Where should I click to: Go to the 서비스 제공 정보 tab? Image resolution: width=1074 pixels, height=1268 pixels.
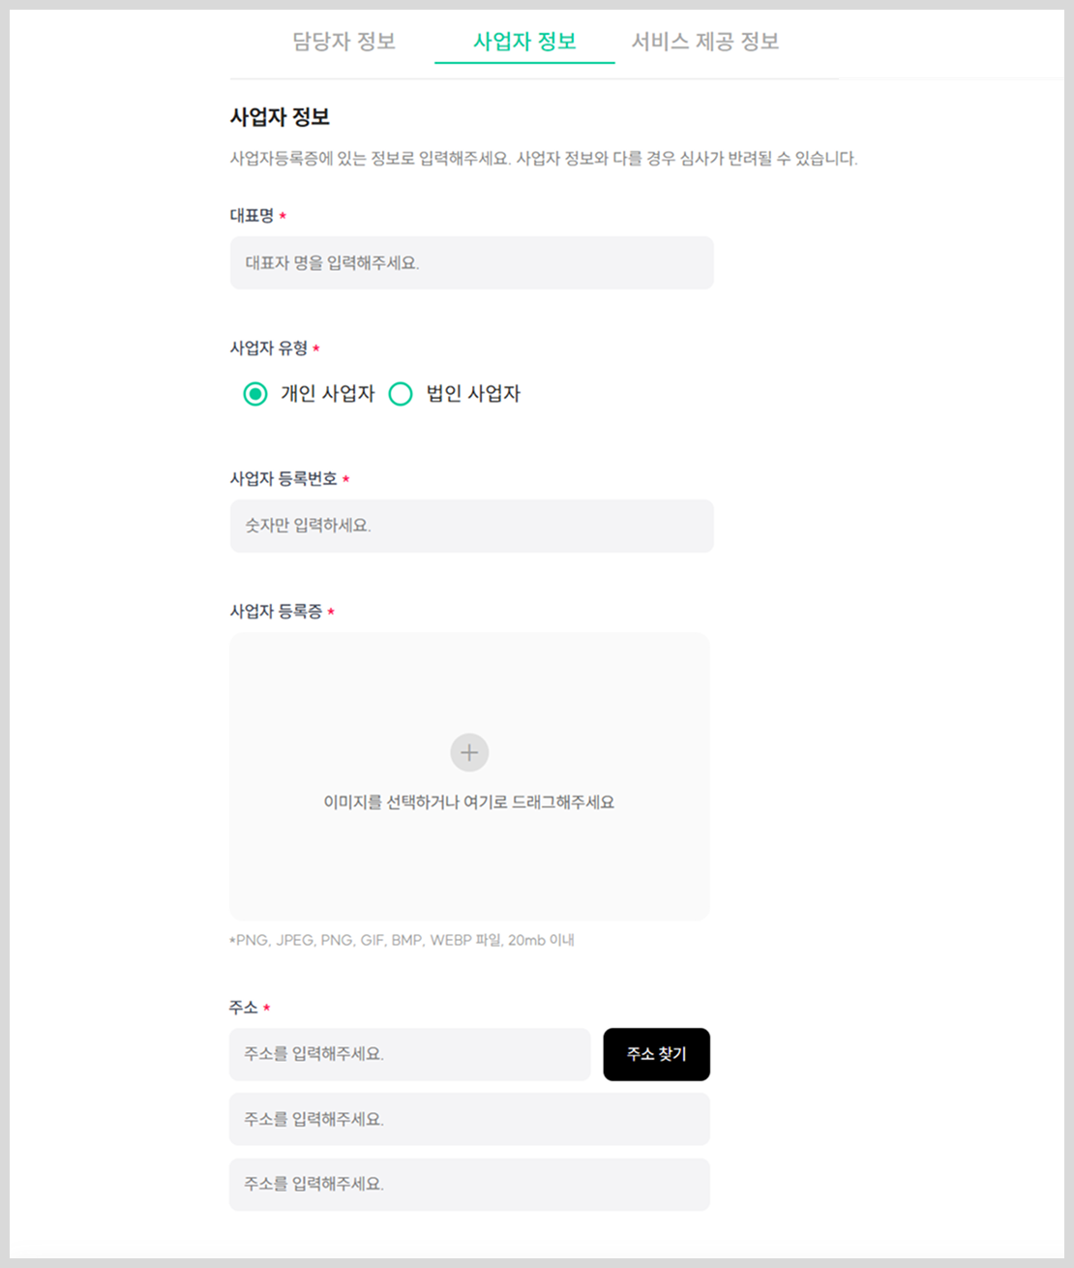pyautogui.click(x=705, y=42)
